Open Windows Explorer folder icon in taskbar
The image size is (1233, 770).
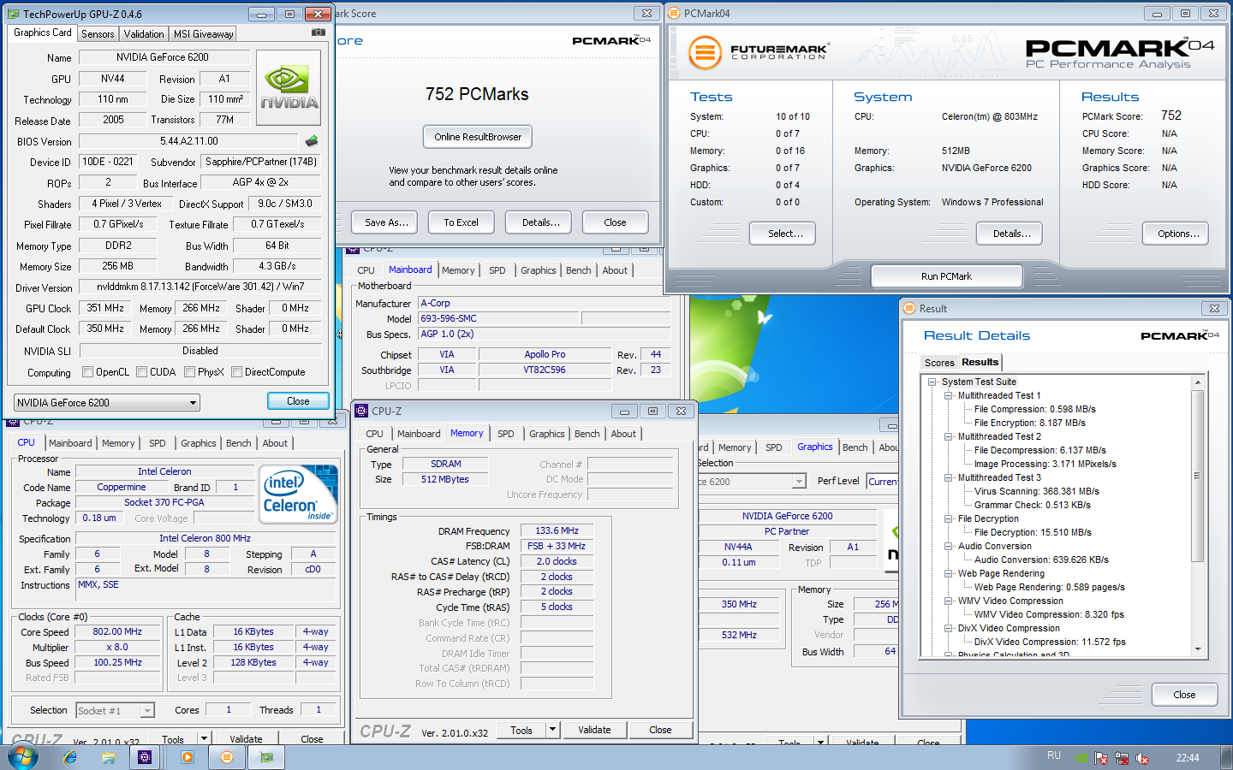109,757
